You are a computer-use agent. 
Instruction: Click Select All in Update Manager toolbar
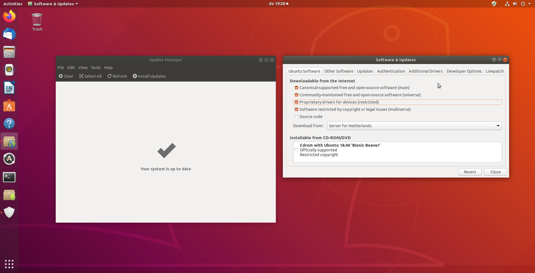click(x=90, y=76)
